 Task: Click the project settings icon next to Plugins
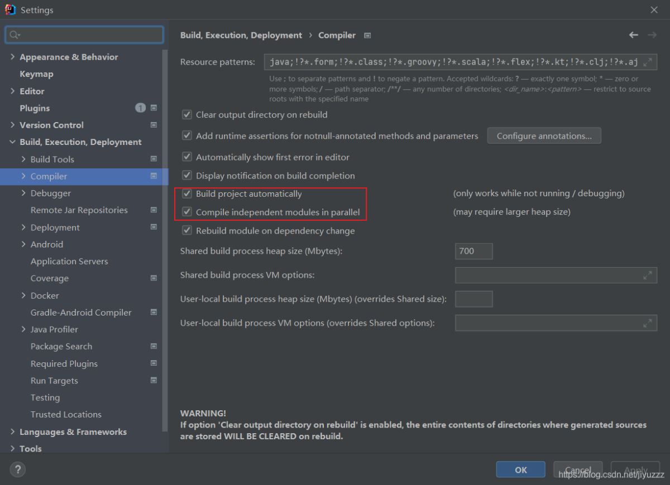154,108
